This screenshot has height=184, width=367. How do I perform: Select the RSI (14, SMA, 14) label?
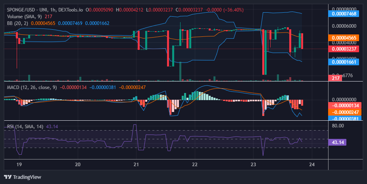pyautogui.click(x=25, y=127)
